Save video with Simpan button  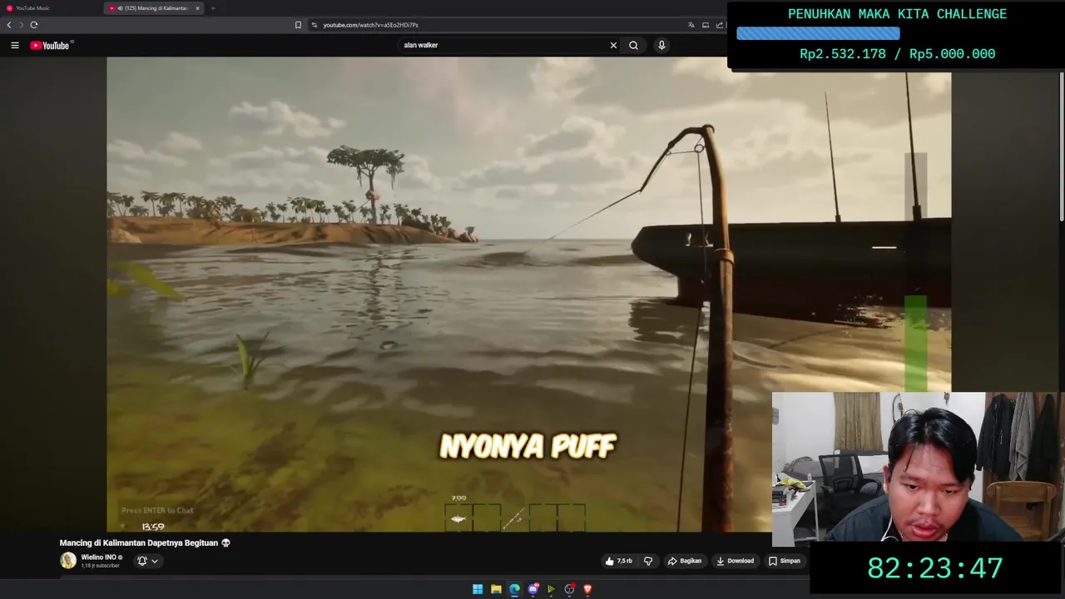tap(785, 561)
